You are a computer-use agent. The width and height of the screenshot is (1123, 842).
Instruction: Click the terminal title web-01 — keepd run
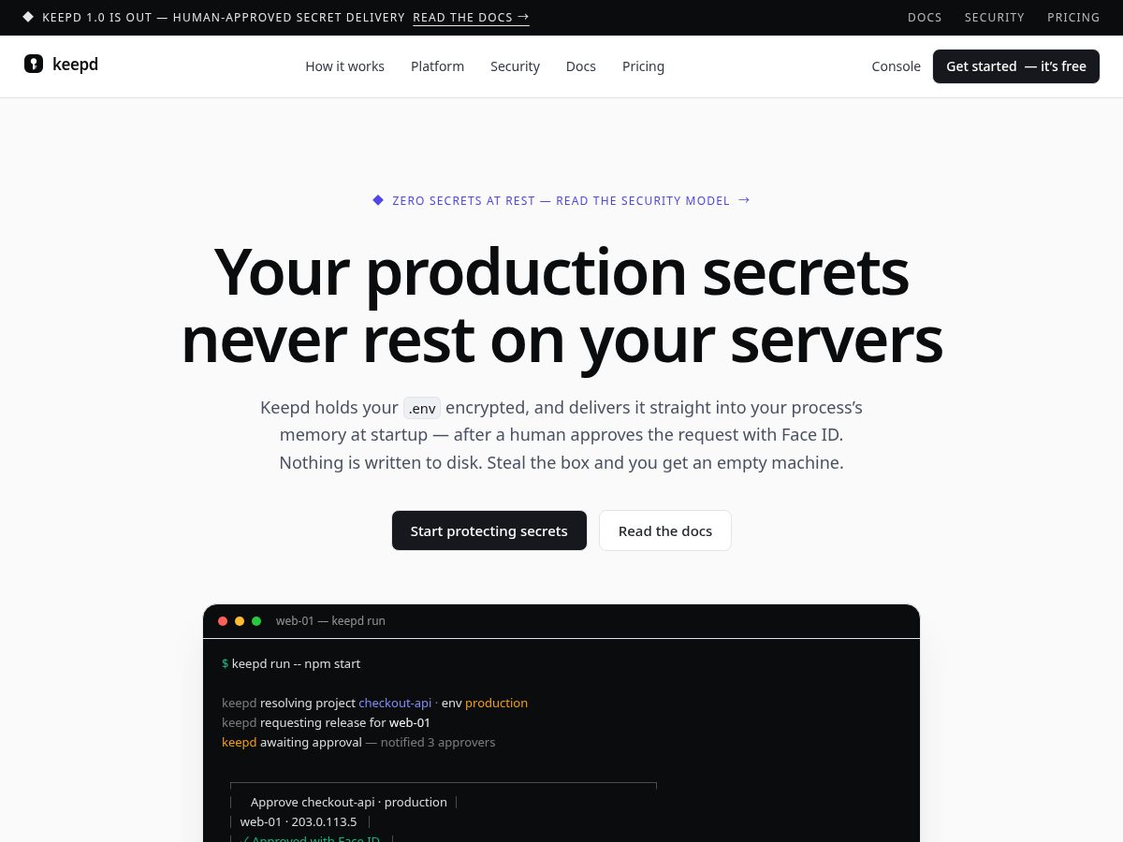point(330,621)
